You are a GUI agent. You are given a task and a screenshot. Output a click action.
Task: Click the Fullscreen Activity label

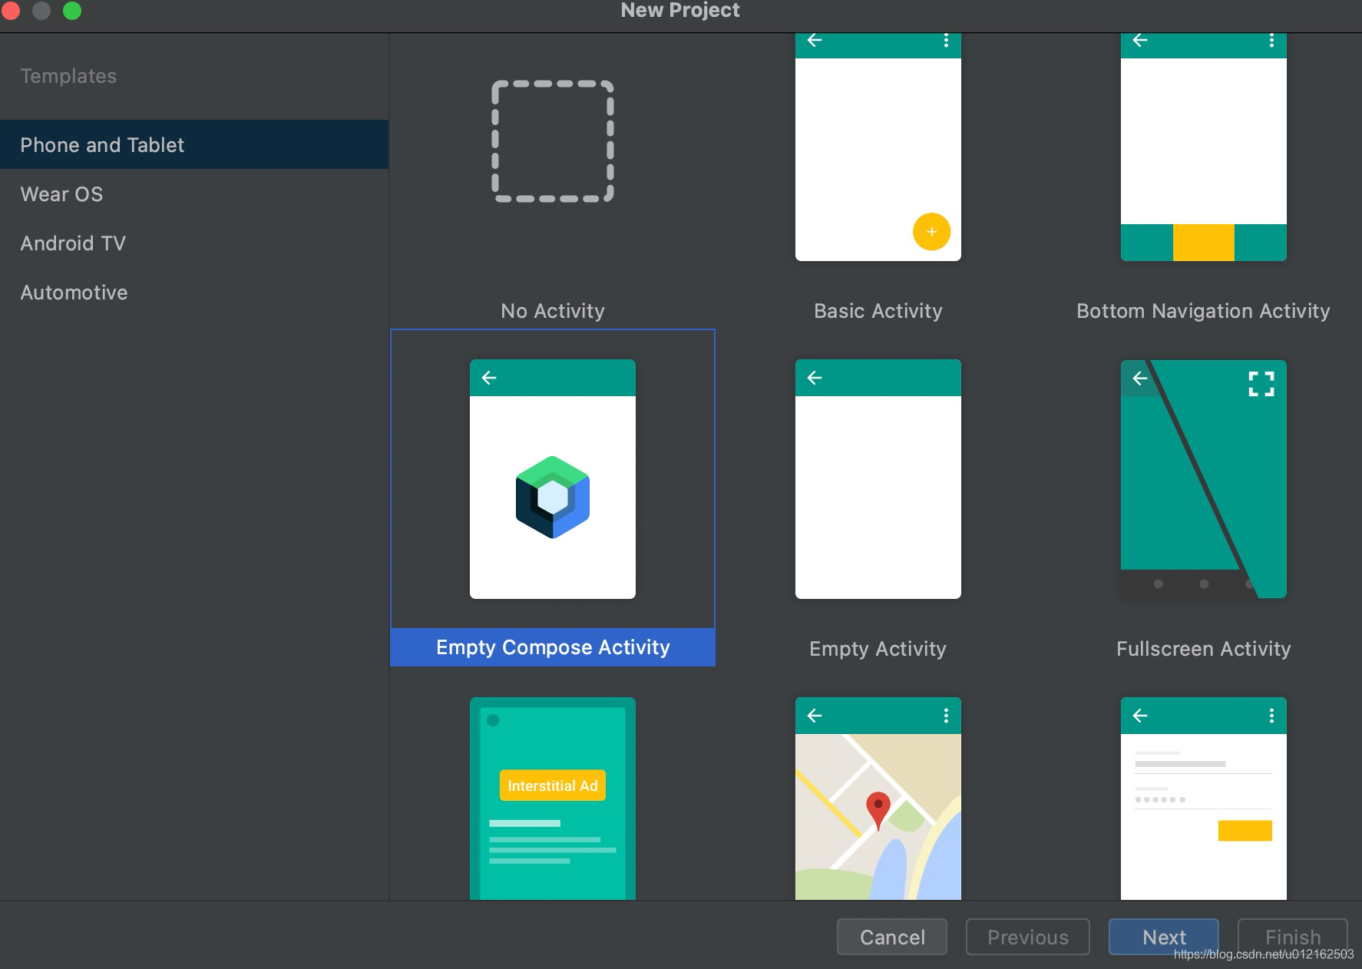[1204, 649]
